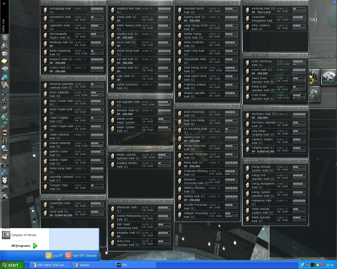Expand All Programs in the Start menu
The height and width of the screenshot is (269, 337).
pos(24,246)
